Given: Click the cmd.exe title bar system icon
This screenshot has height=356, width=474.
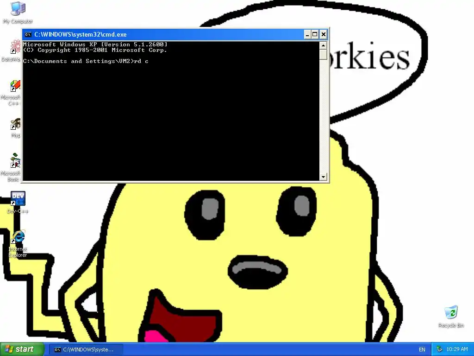Looking at the screenshot, I should click(28, 34).
